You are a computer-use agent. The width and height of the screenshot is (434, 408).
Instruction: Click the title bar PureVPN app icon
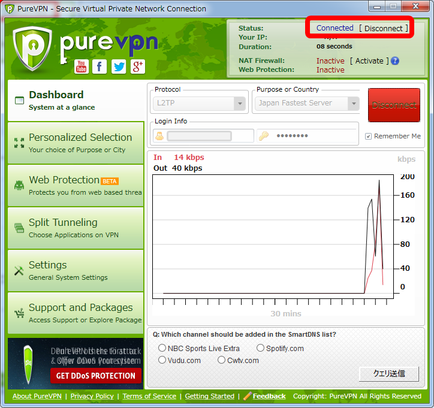click(10, 9)
